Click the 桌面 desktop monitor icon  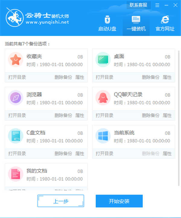103,59
